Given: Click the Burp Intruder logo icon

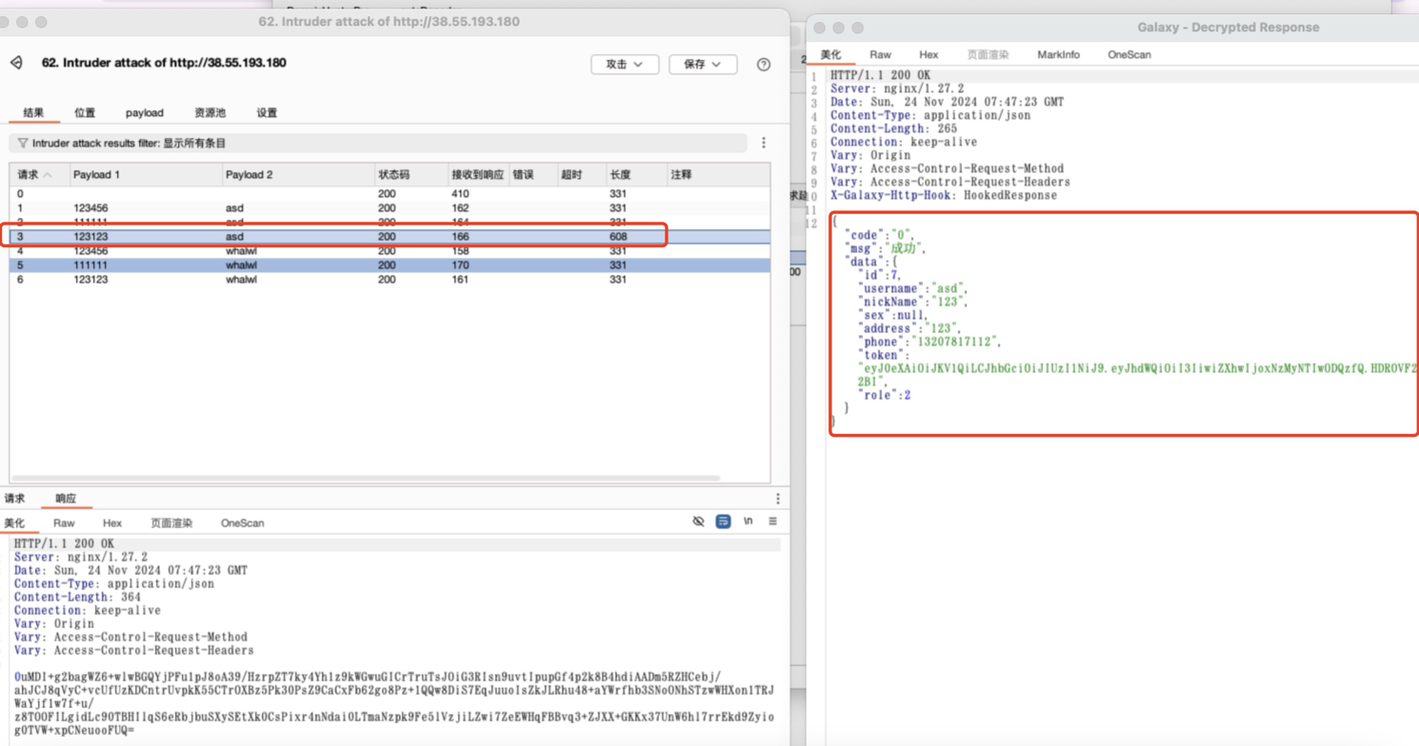Looking at the screenshot, I should (17, 63).
